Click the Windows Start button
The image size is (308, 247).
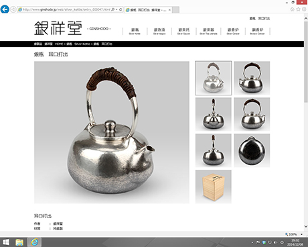[x=6, y=242]
